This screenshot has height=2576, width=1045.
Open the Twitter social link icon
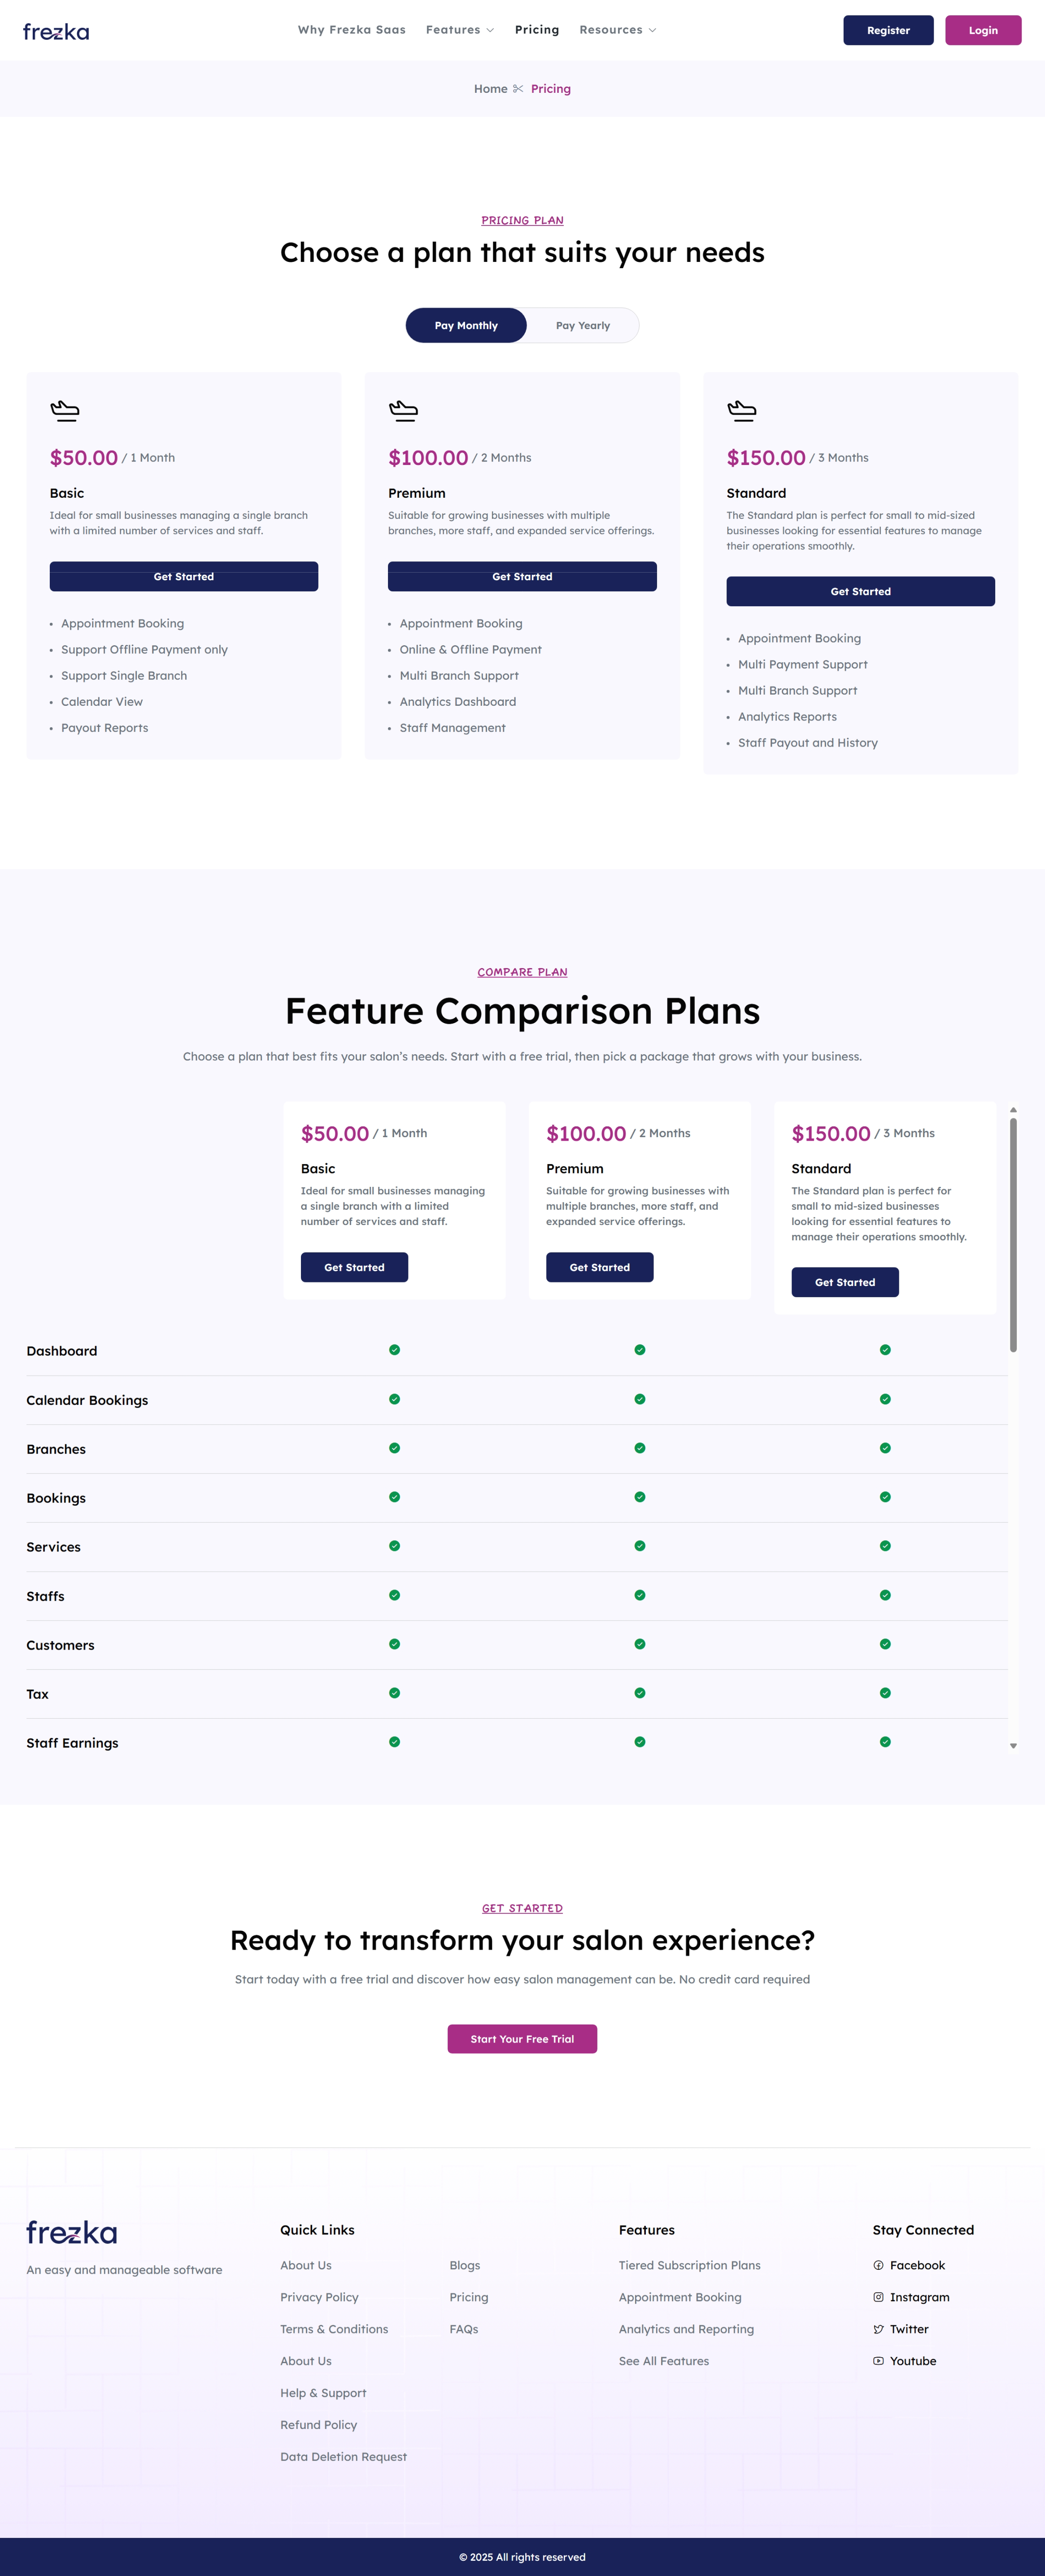click(878, 2329)
